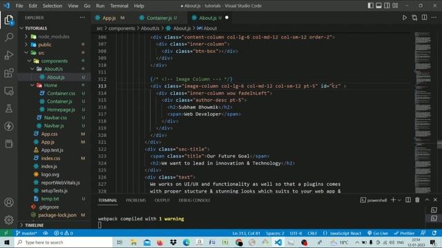Click into terminal input prompt
Viewport: 442px width, 248px height.
tap(99, 225)
